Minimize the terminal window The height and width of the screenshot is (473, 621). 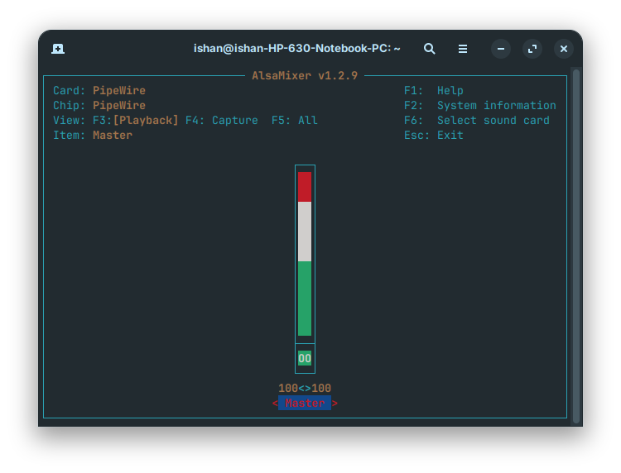(501, 49)
